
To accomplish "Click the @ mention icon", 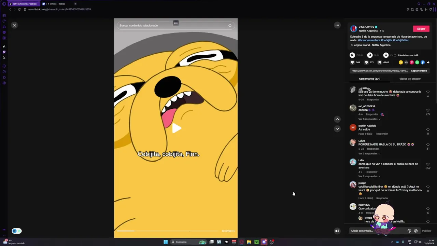I will [409, 231].
